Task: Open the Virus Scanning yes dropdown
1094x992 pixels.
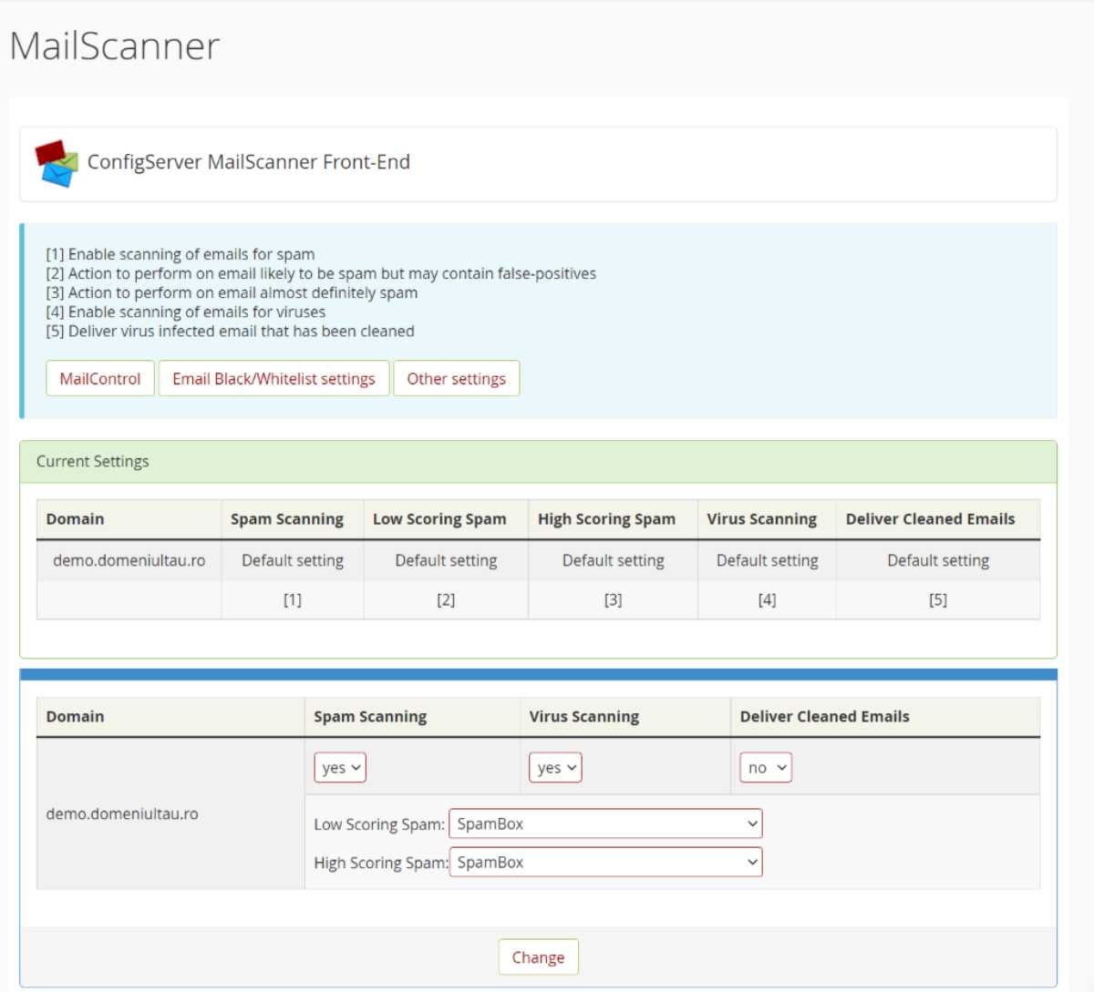Action: [555, 768]
